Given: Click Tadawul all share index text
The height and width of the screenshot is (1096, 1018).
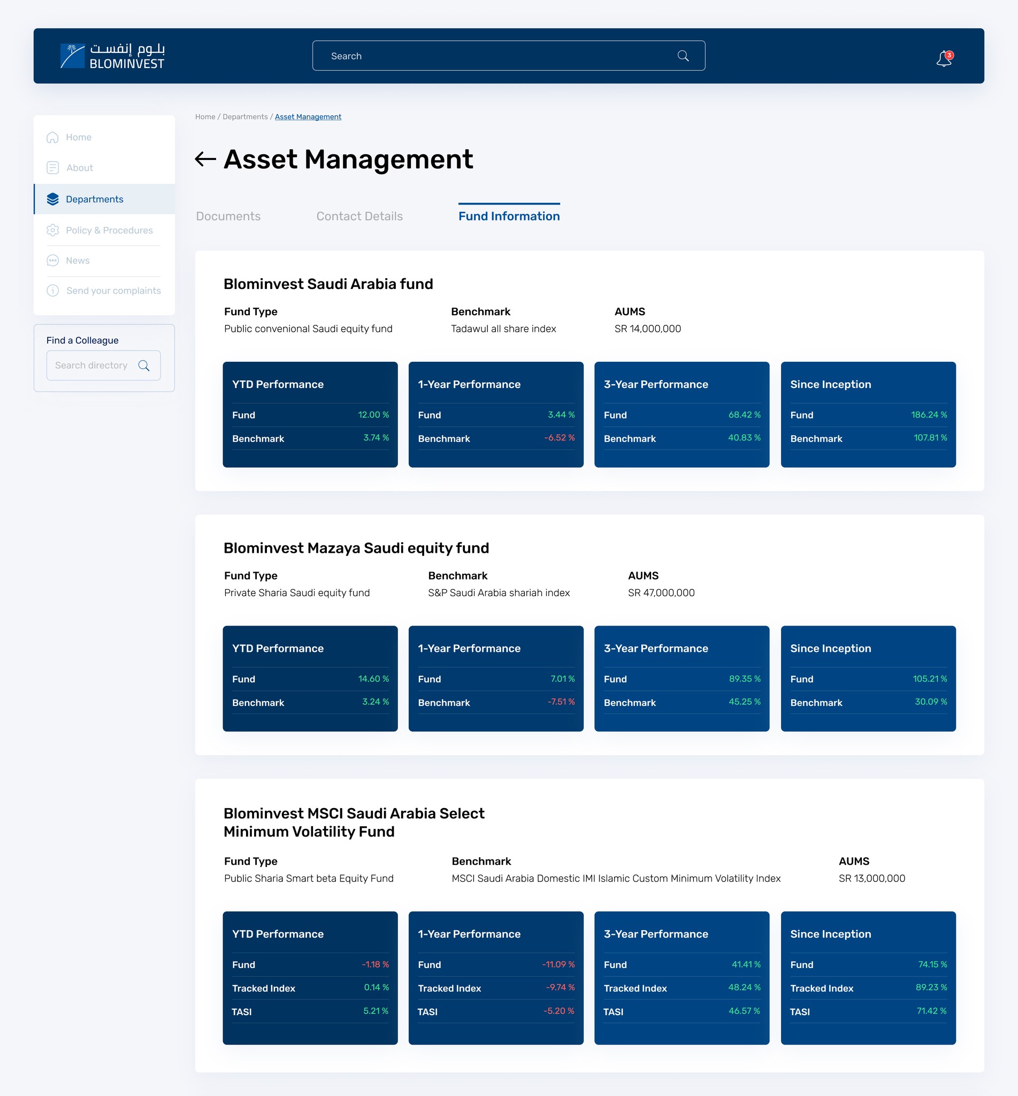Looking at the screenshot, I should (x=503, y=329).
